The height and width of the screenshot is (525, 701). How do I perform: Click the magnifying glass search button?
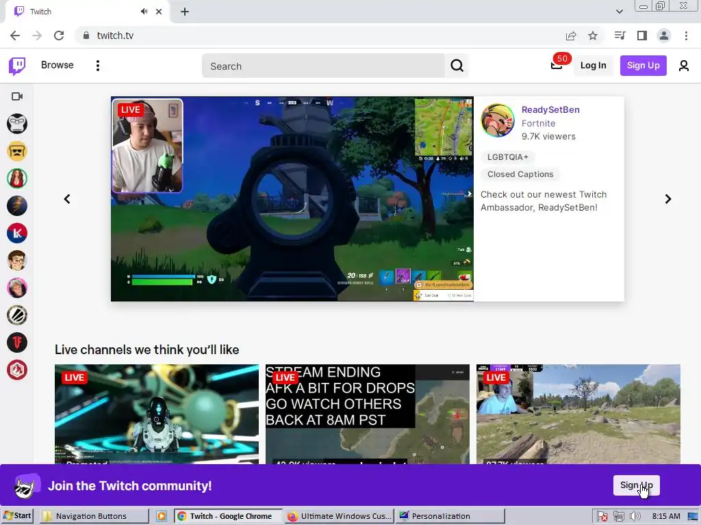[457, 66]
